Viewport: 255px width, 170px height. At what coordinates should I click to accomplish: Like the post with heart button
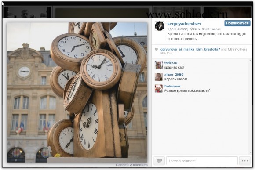(159, 161)
